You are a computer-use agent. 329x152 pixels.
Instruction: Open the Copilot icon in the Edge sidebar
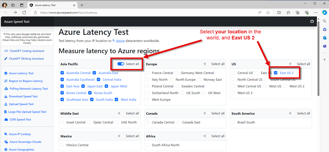coord(324,12)
